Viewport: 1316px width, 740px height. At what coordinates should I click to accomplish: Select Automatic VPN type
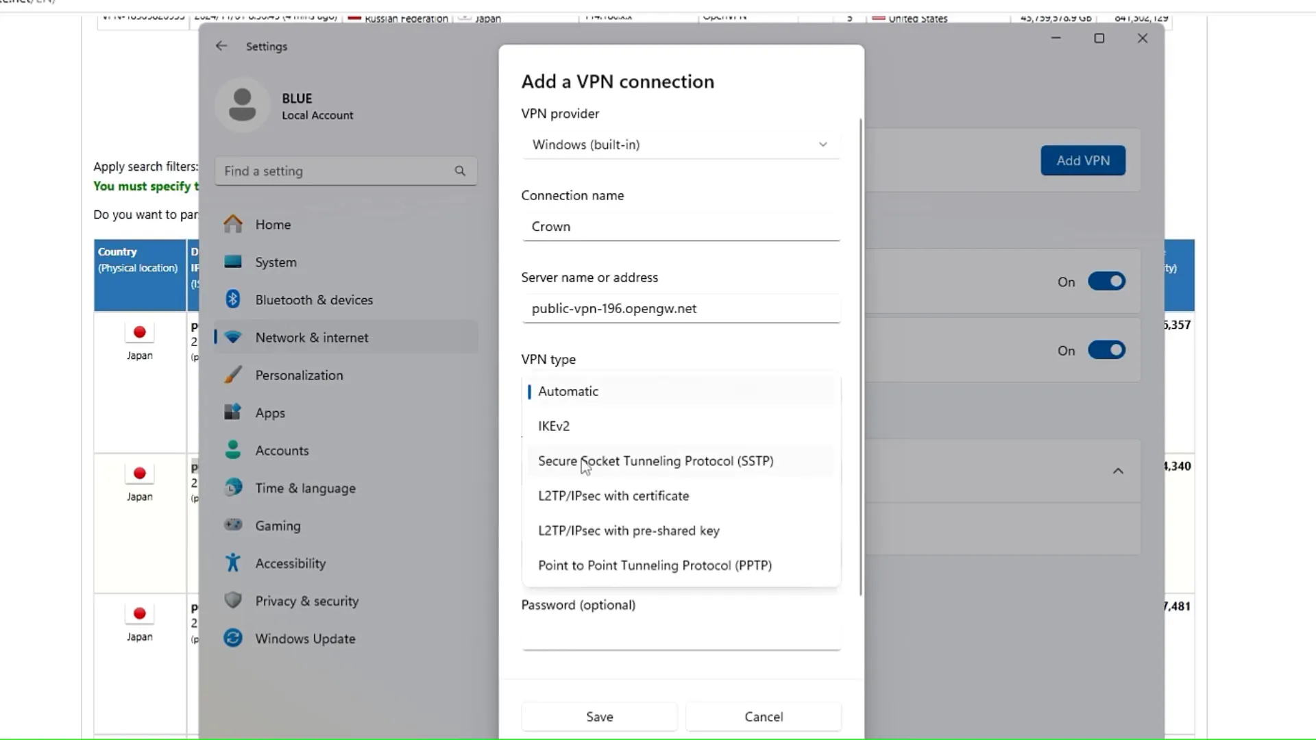tap(681, 391)
